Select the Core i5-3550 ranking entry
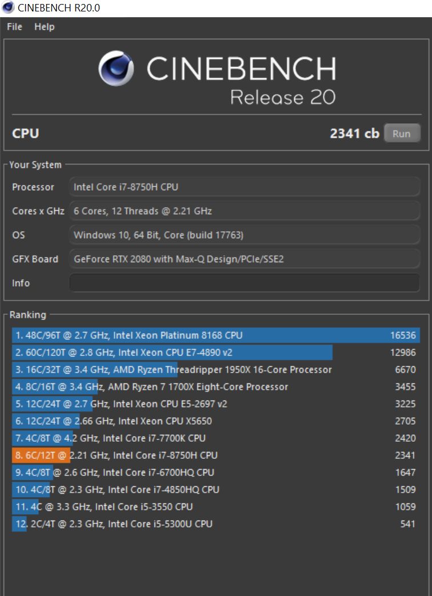Screen dimensions: 432x596 [x=216, y=506]
